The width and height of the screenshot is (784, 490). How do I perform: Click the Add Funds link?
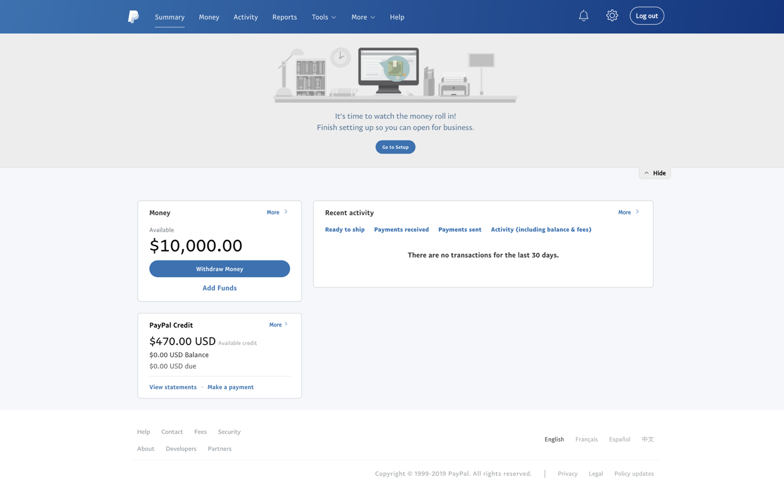click(x=220, y=288)
